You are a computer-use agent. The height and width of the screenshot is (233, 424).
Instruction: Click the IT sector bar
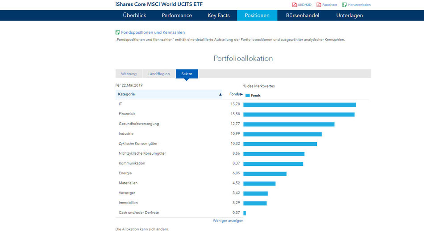(x=299, y=105)
